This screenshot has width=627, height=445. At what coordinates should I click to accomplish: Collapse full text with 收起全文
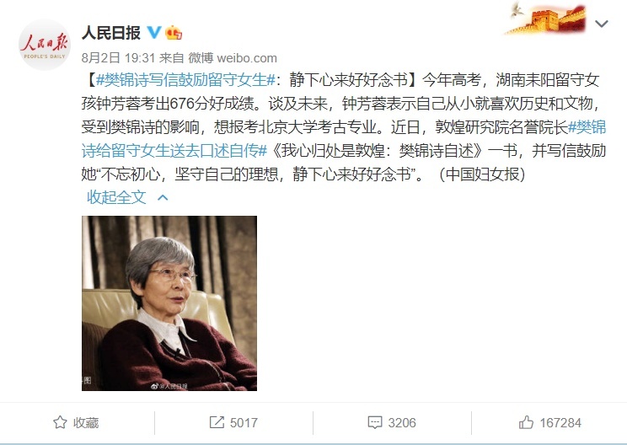tap(116, 197)
